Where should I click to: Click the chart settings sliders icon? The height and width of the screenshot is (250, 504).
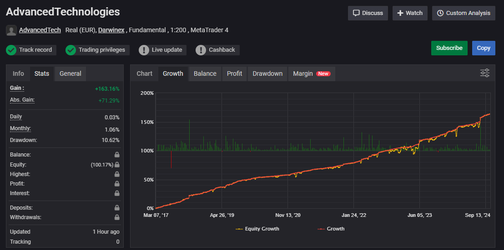pos(485,73)
